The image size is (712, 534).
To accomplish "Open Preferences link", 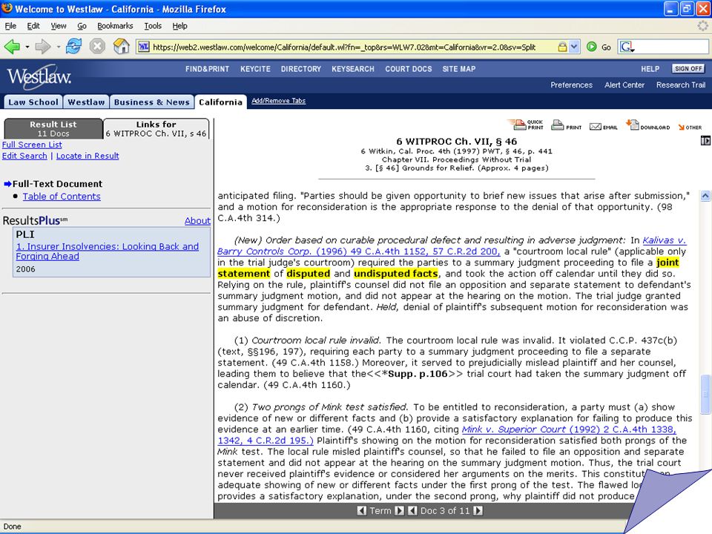I will click(x=571, y=85).
